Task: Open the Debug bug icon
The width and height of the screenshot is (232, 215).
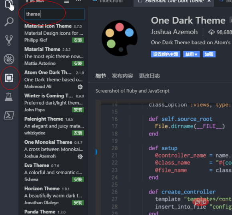Action: coord(9,59)
